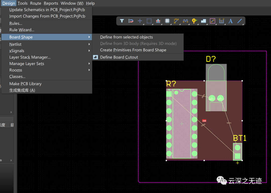This screenshot has height=193, width=271.
Task: Click the place dimension icon
Action: coord(221,21)
